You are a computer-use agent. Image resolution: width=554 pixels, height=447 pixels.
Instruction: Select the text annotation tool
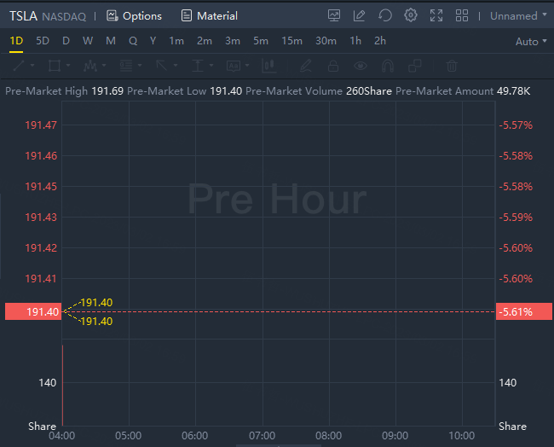234,66
